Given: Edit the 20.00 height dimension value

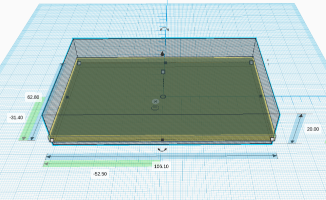Looking at the screenshot, I should [x=313, y=129].
